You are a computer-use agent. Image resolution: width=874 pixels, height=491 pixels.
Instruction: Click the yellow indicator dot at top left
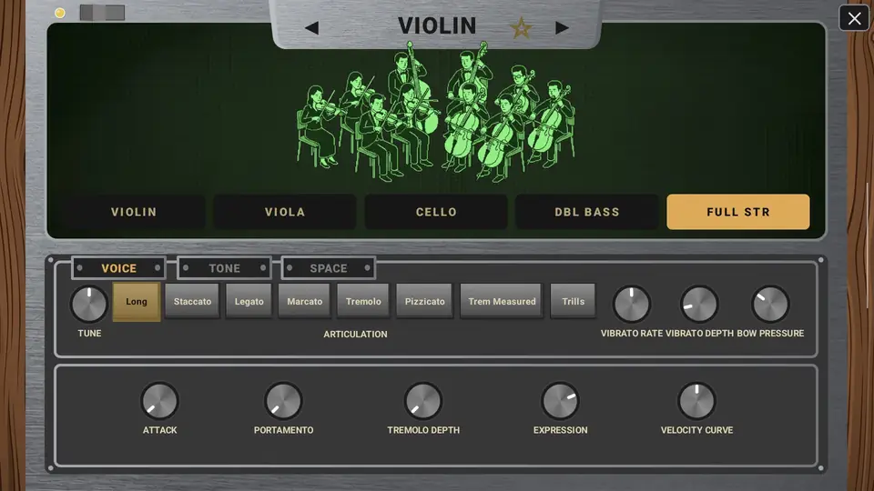click(x=60, y=13)
